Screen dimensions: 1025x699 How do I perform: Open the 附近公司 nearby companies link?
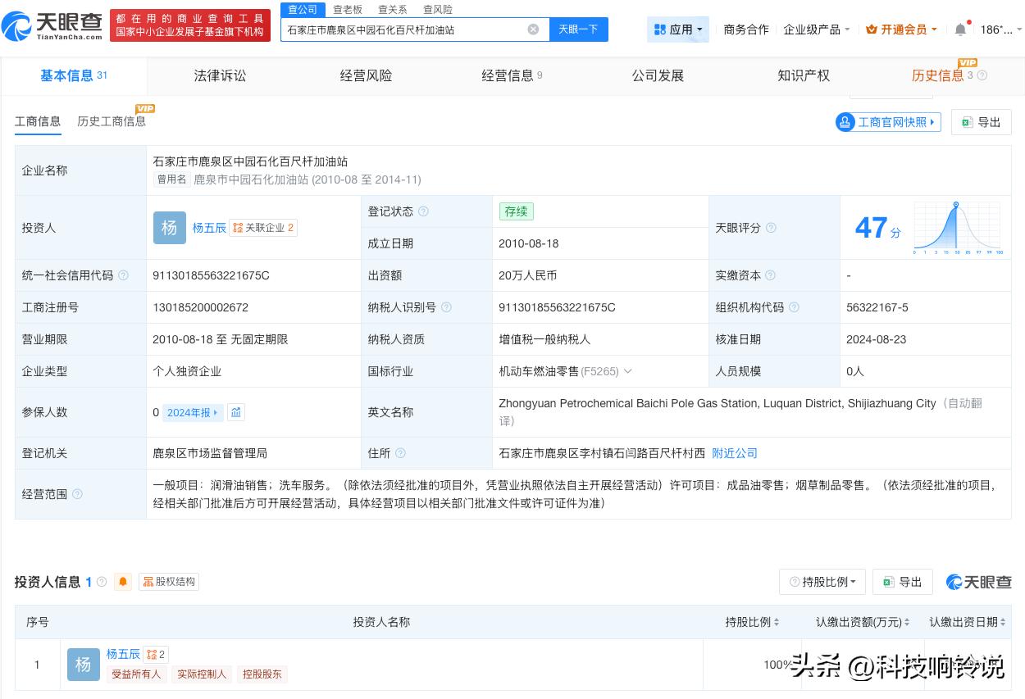(734, 453)
